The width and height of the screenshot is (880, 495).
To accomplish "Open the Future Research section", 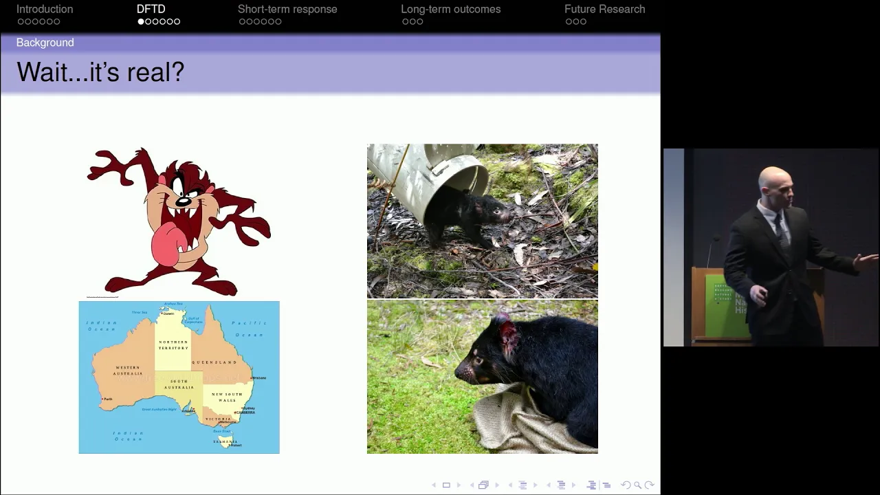I will click(605, 9).
